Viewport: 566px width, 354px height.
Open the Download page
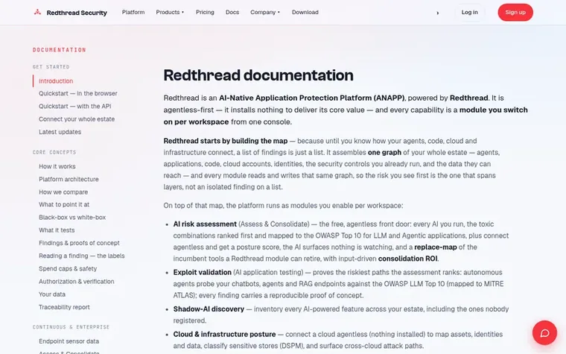(305, 12)
